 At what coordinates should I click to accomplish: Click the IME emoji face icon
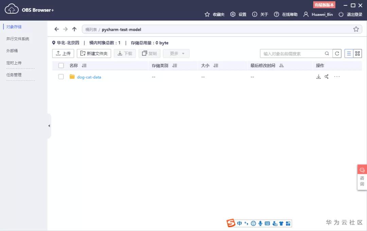click(x=253, y=223)
